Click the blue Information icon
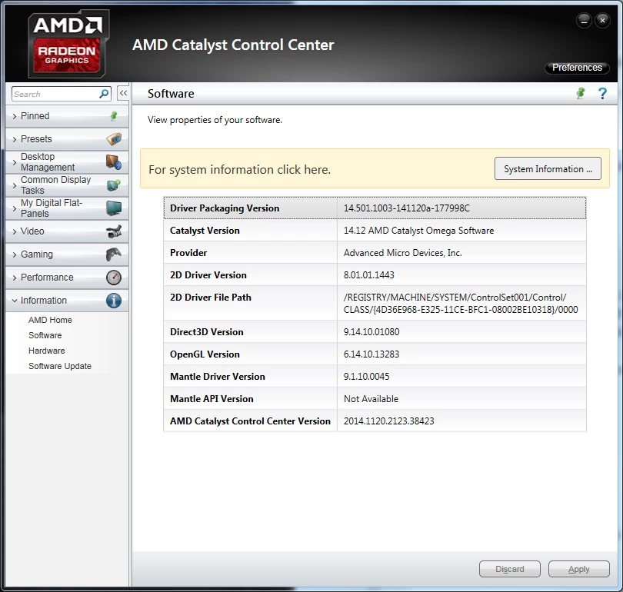The width and height of the screenshot is (623, 592). click(114, 301)
